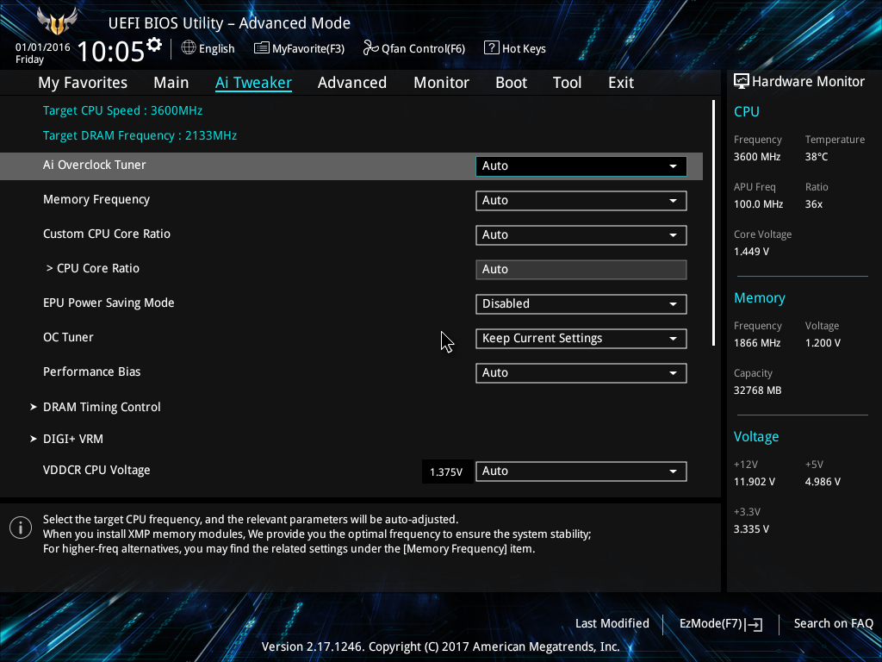Click the CPU Core Ratio Auto field
Viewport: 882px width, 662px height.
(581, 270)
